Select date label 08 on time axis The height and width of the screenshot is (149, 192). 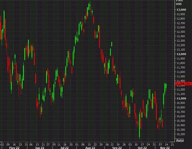click(83, 145)
